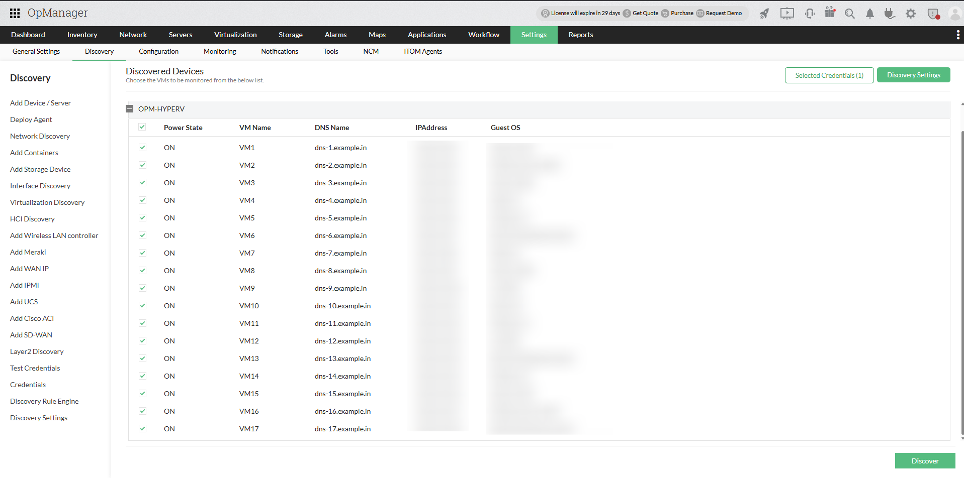Open Test Credentials in sidebar
This screenshot has height=478, width=964.
[35, 368]
